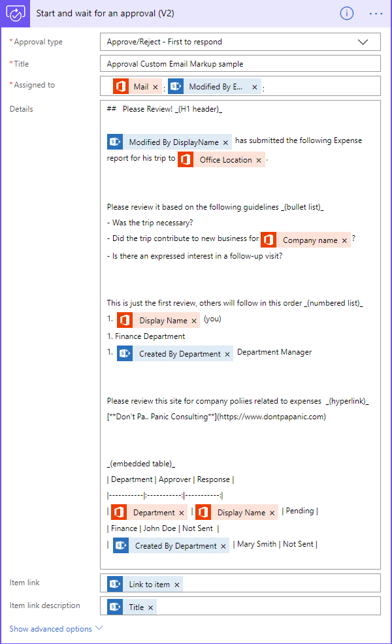Click the action title 'Start and wait for an approval (V2)'

(105, 14)
